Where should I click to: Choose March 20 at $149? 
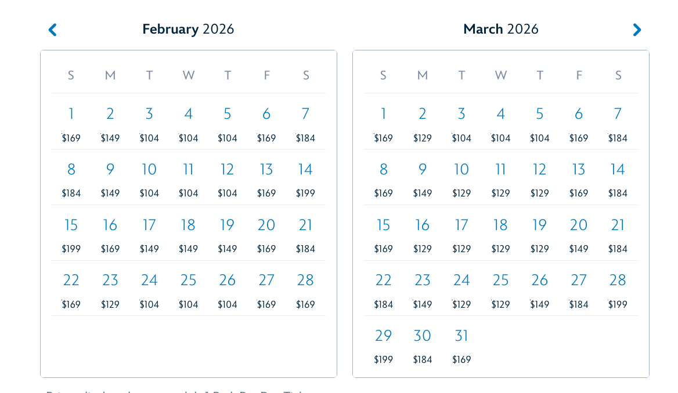click(x=579, y=233)
